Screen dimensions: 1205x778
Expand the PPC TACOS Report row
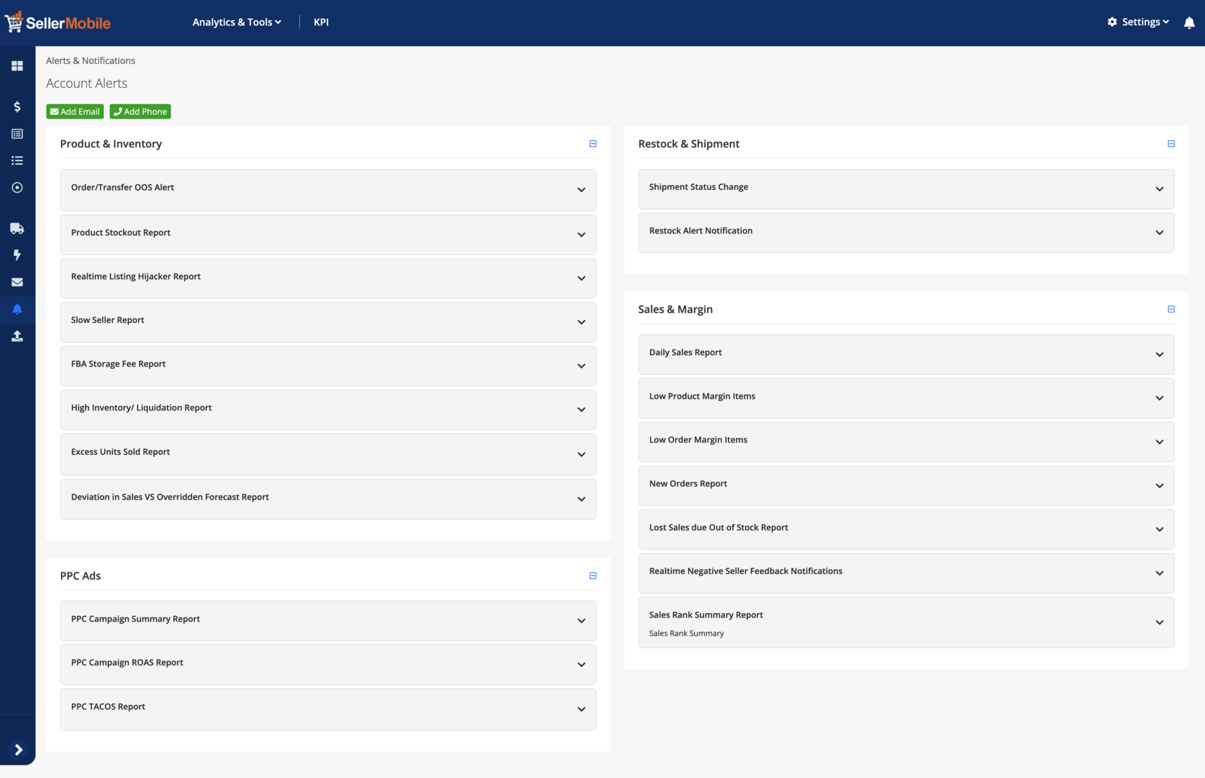[581, 709]
